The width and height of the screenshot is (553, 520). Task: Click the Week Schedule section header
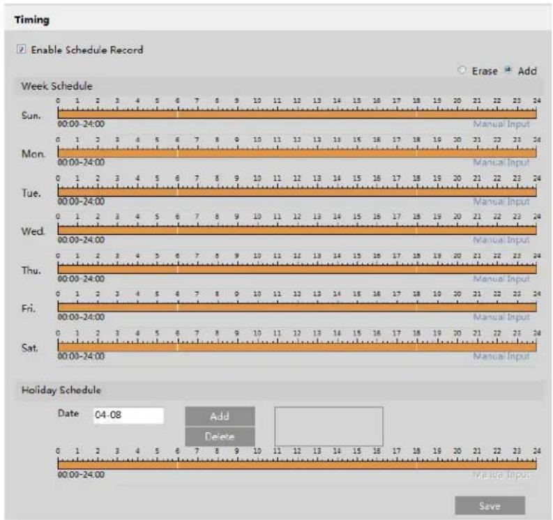[56, 86]
